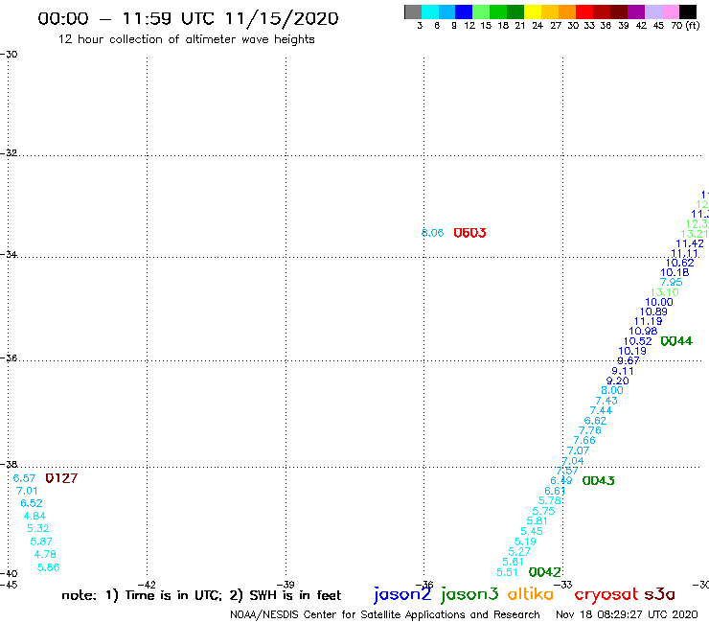The image size is (709, 623).
Task: Click the 5.75 wave height value
Action: (543, 511)
